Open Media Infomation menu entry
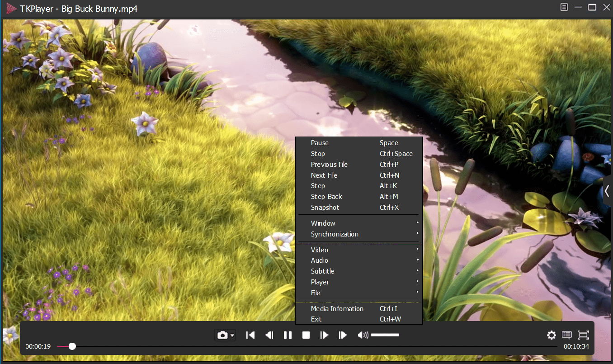 (359, 309)
